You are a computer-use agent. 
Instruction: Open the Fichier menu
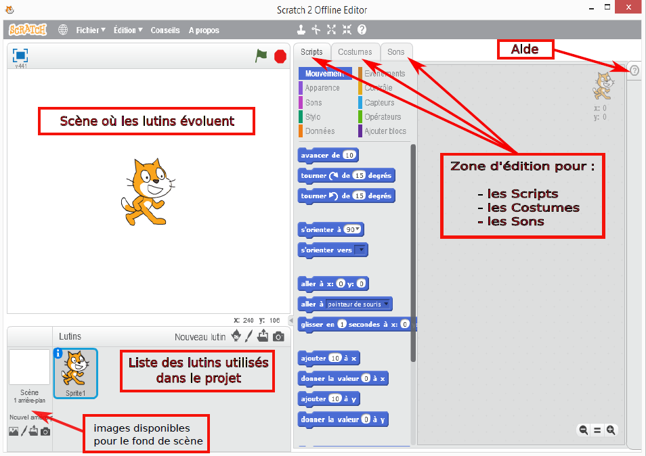point(91,30)
